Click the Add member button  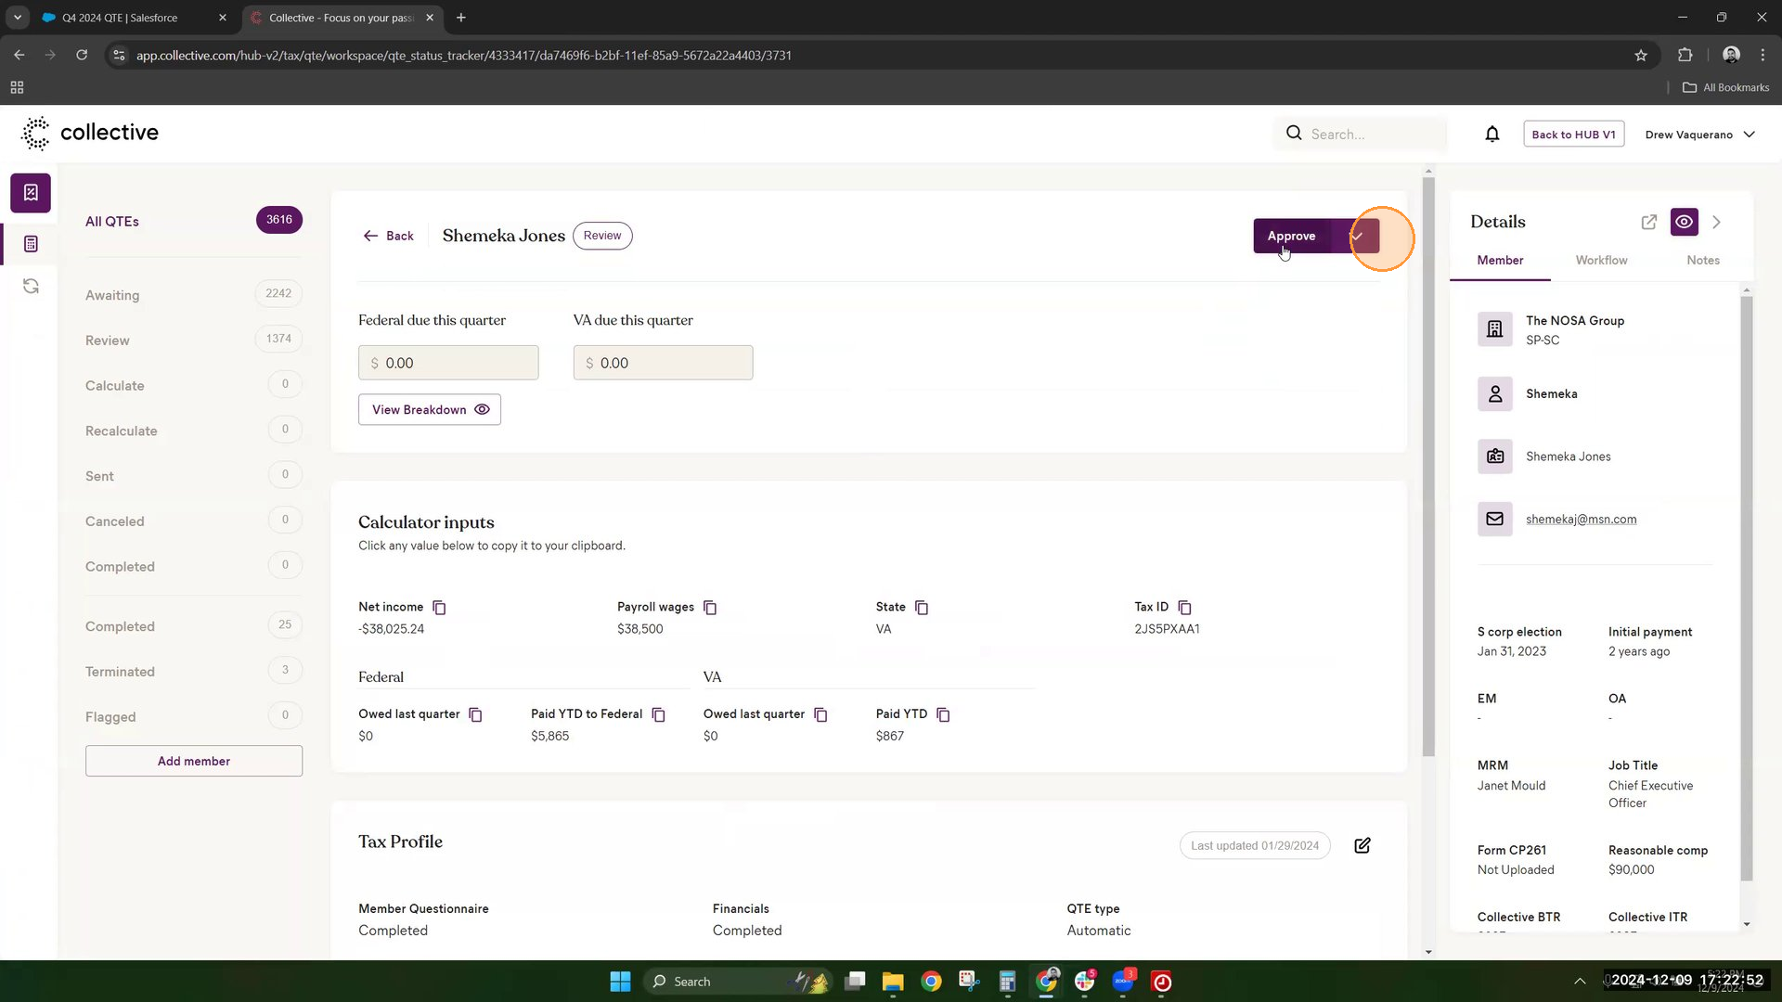(194, 761)
